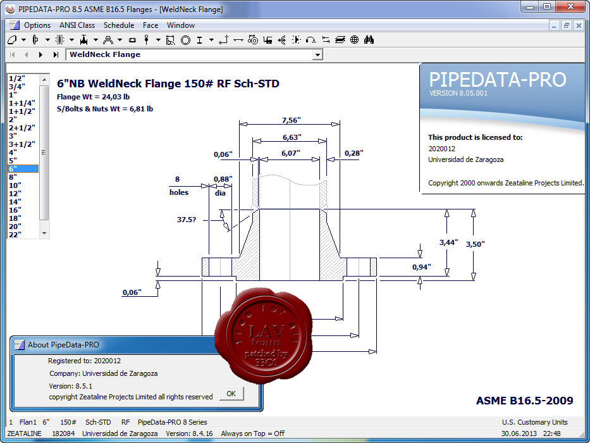590x443 pixels.
Task: Click the isometric pipe route icon
Action: (x=223, y=40)
